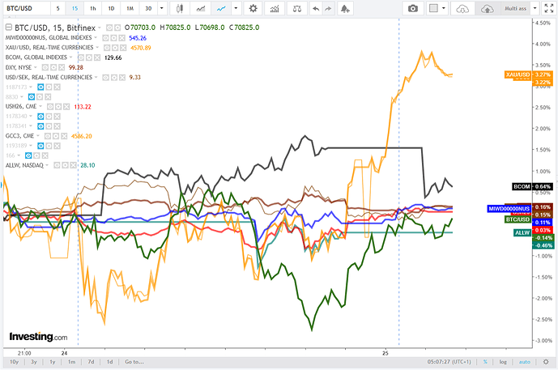The width and height of the screenshot is (558, 370).
Task: Delete the BCOM overlay with X
Action: (x=97, y=57)
